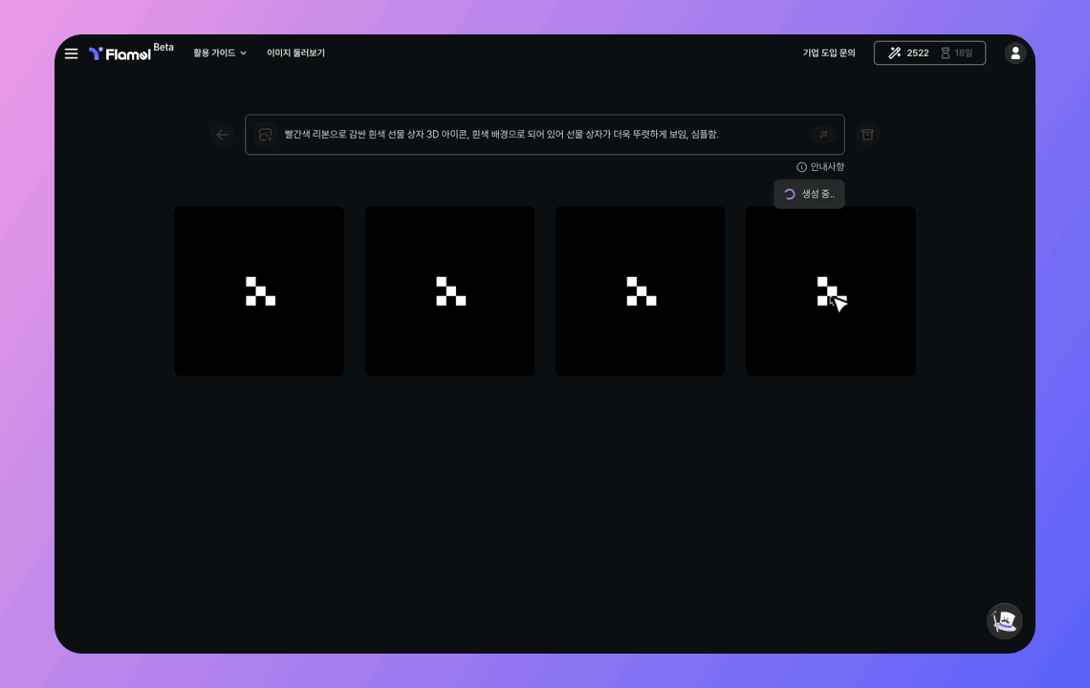Click the magic wand credits icon

click(x=895, y=54)
